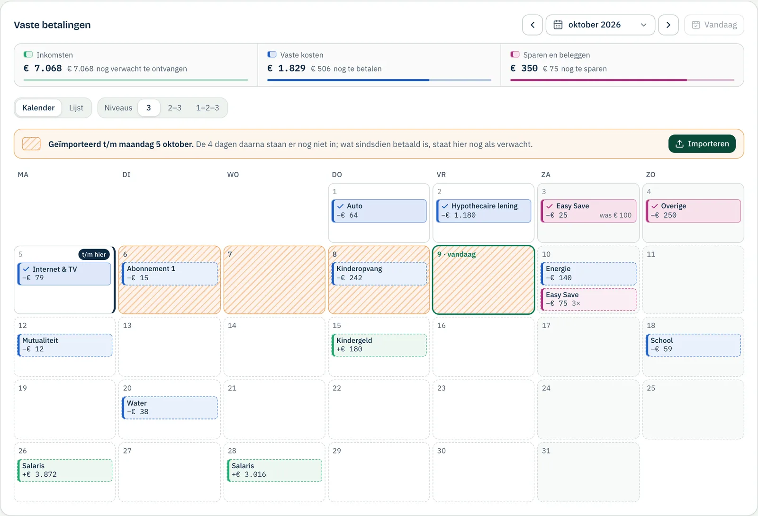Click the checkmark on Auto payment
The height and width of the screenshot is (516, 758).
341,206
